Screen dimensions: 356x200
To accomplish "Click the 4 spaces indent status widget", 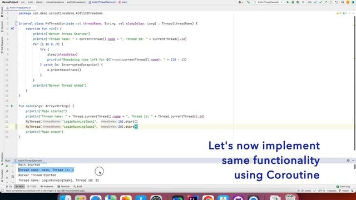I will 332,191.
